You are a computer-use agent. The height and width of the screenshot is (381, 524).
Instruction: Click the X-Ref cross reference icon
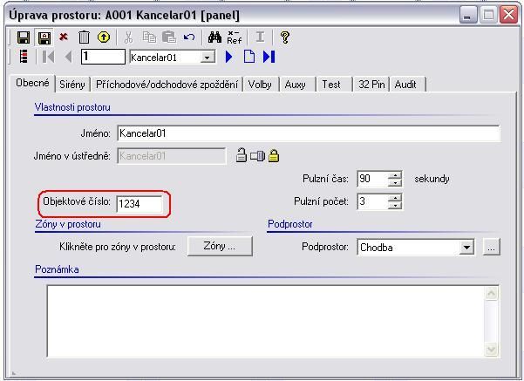click(234, 37)
